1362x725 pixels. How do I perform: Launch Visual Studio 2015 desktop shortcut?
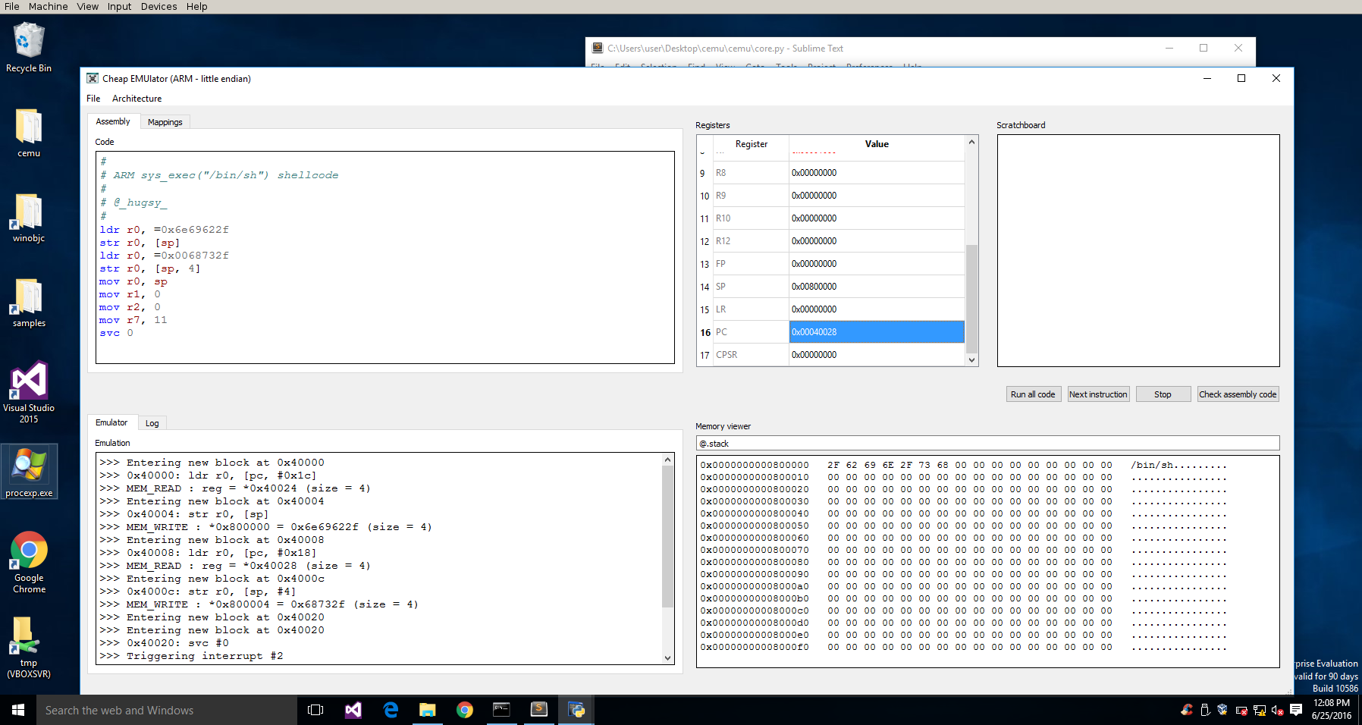[29, 391]
